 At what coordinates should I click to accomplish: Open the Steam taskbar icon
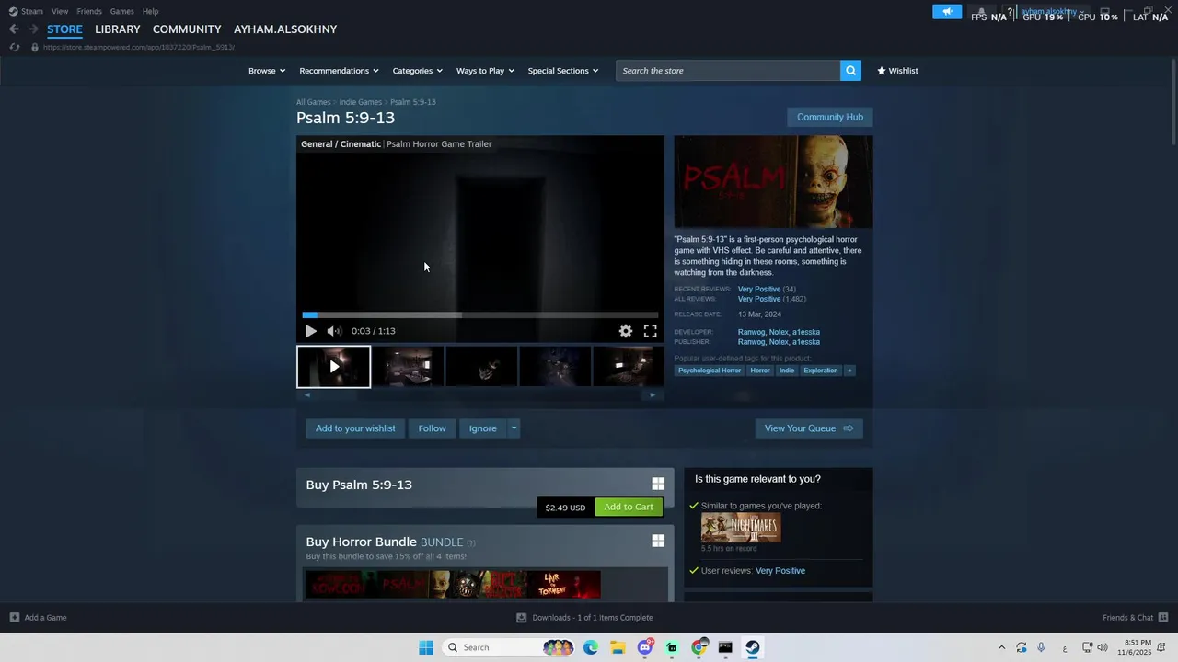tap(752, 647)
